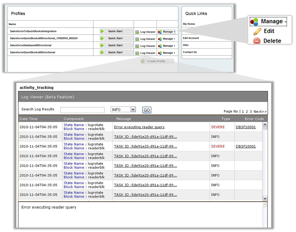The image size is (296, 232).
Task: Select Edit Account in Quick Links
Action: (191, 38)
